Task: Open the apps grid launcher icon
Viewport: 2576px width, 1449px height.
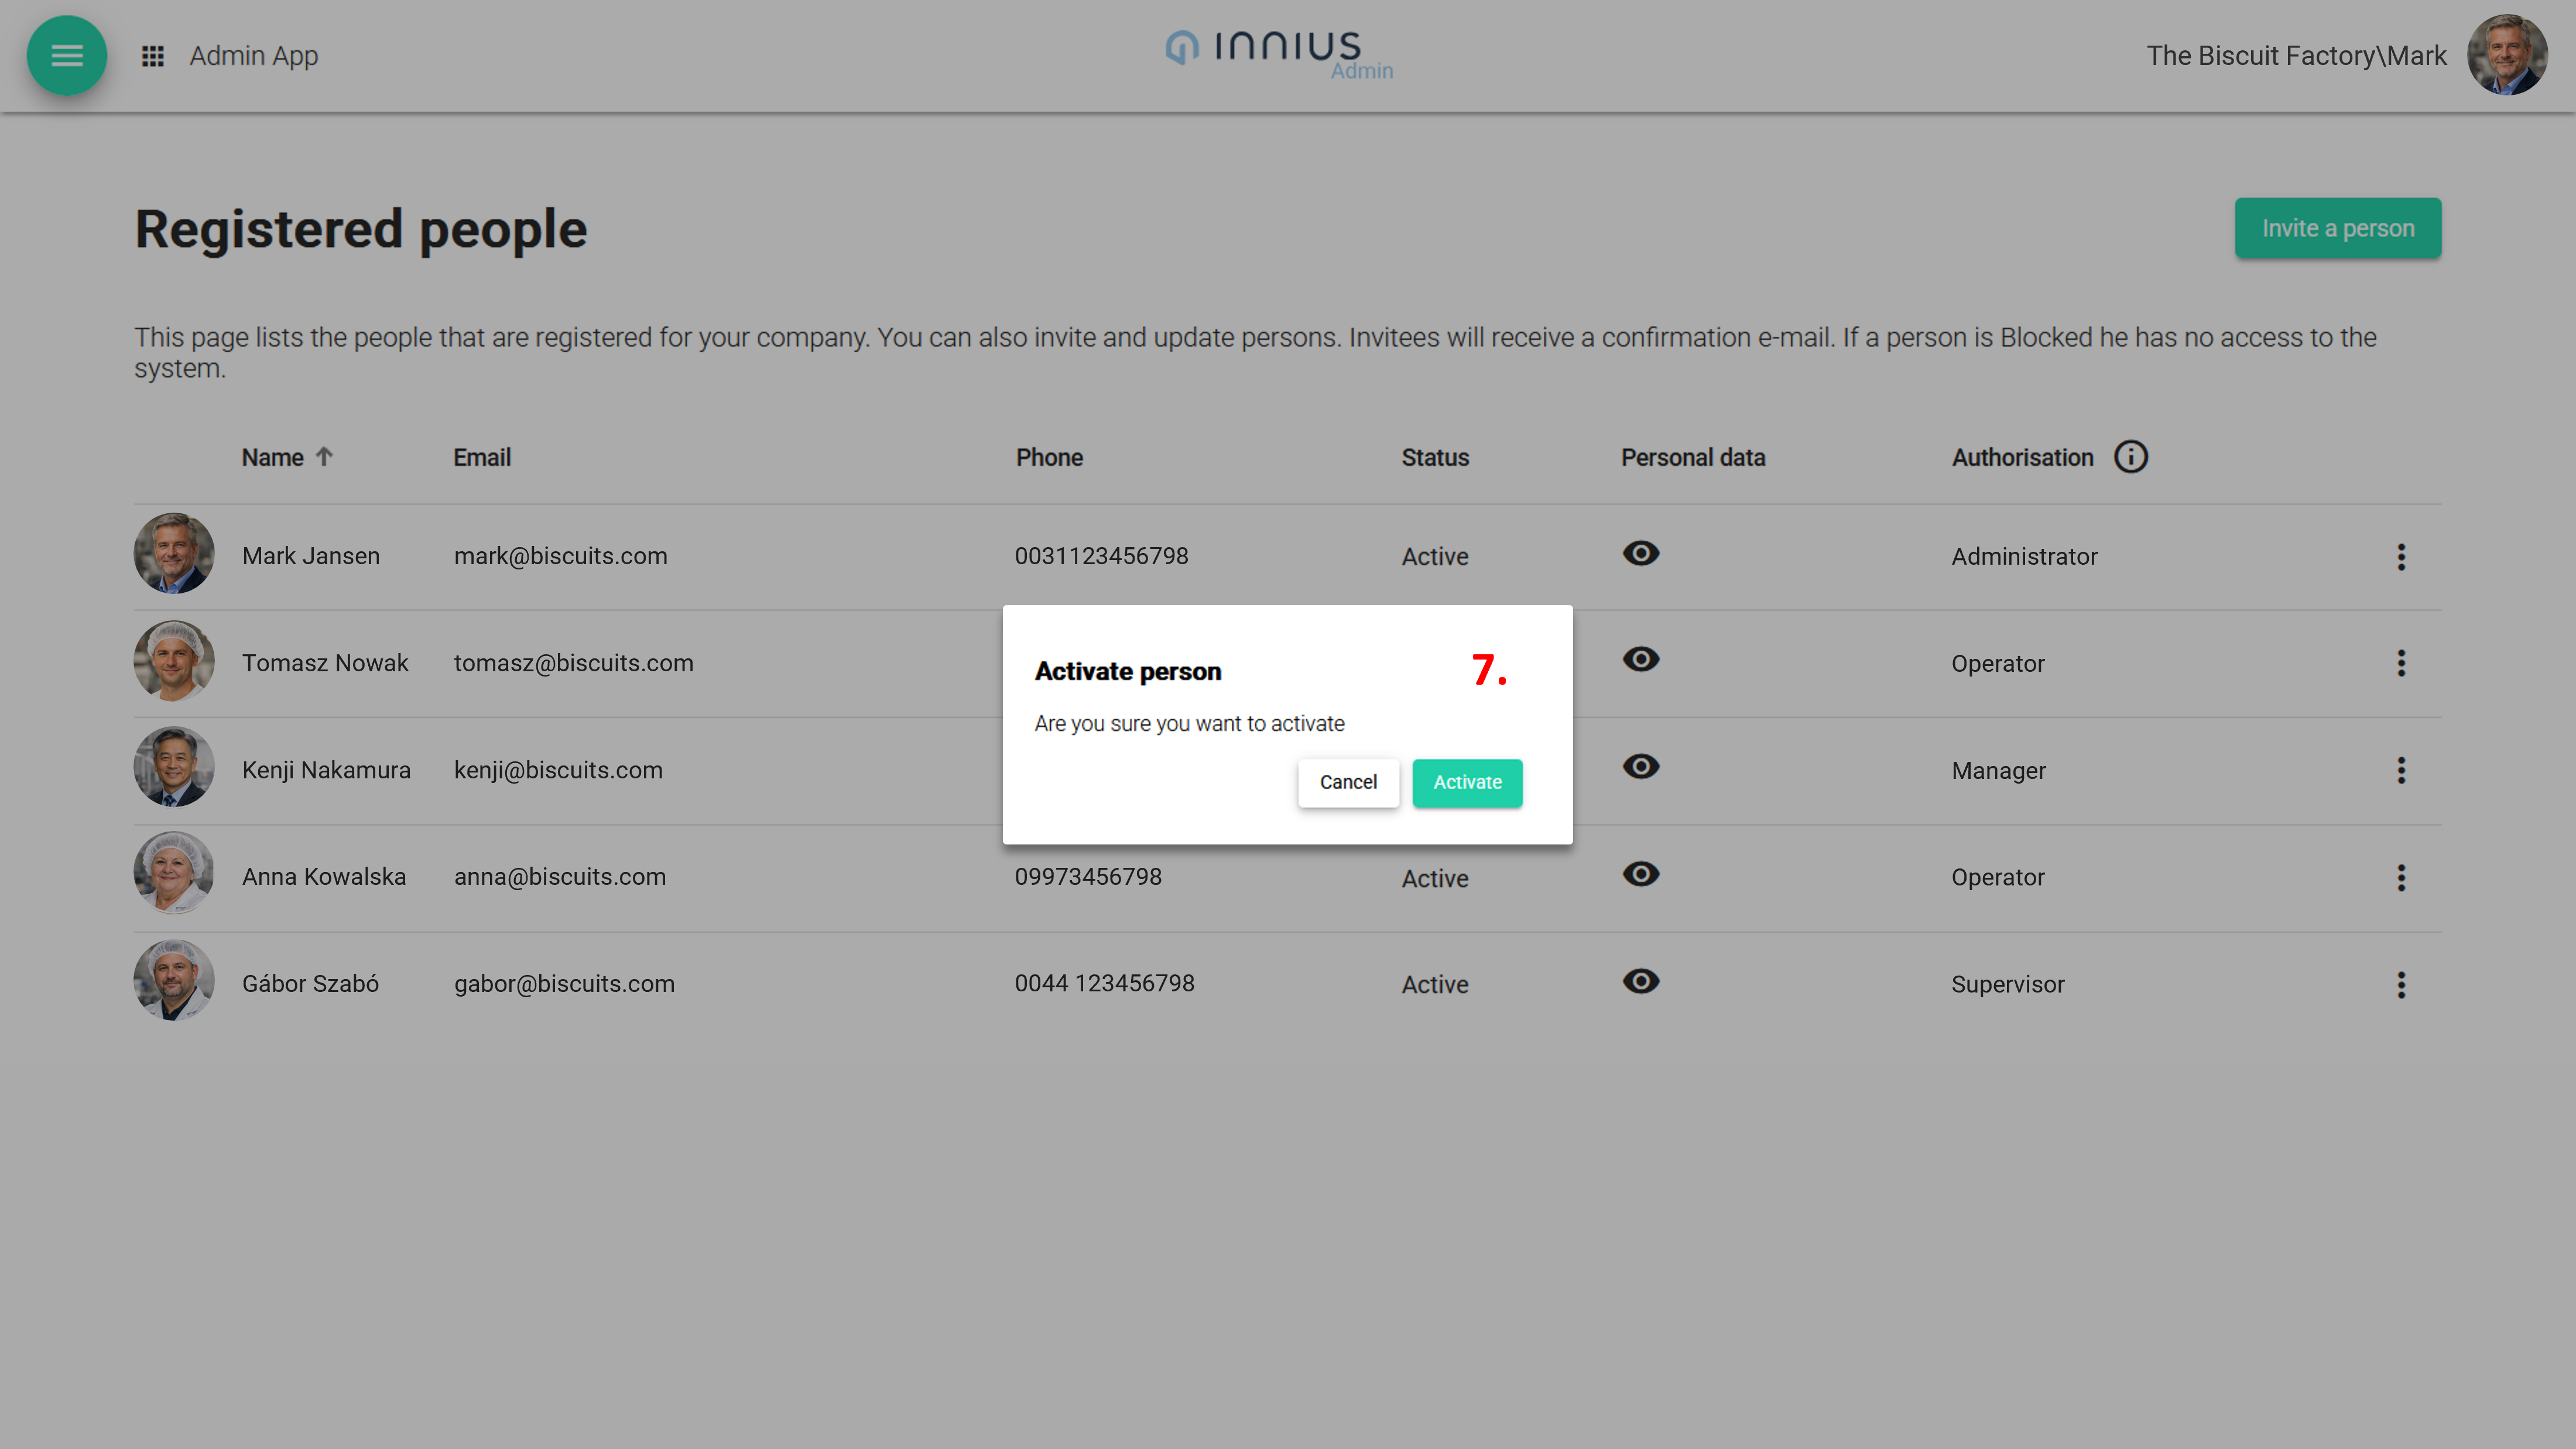Action: pyautogui.click(x=153, y=56)
